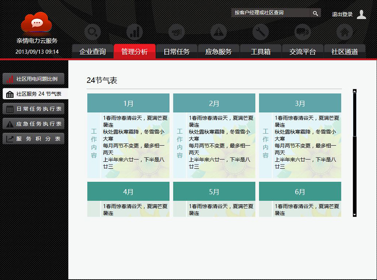377x280 pixels.
Task: Click the 2013/09/13 09:14 date text
Action: (x=37, y=52)
